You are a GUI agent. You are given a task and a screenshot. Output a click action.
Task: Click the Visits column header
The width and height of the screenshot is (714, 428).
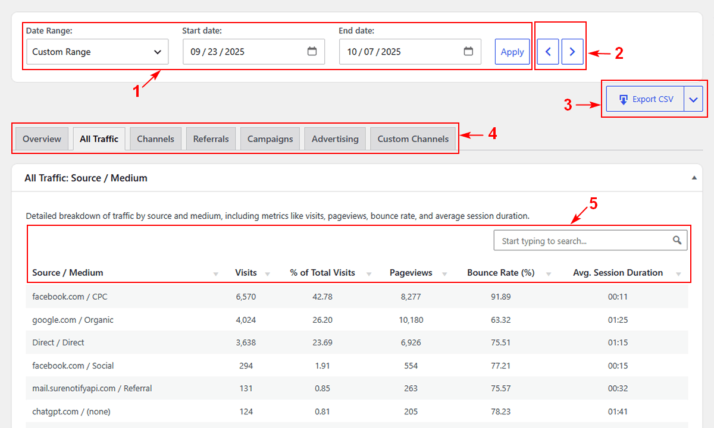click(x=246, y=273)
